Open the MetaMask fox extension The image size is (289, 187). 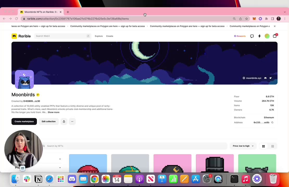coord(254,19)
